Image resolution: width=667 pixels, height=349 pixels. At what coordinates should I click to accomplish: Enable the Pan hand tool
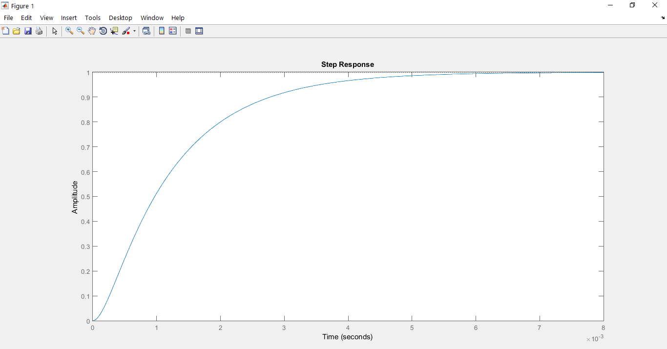[92, 31]
